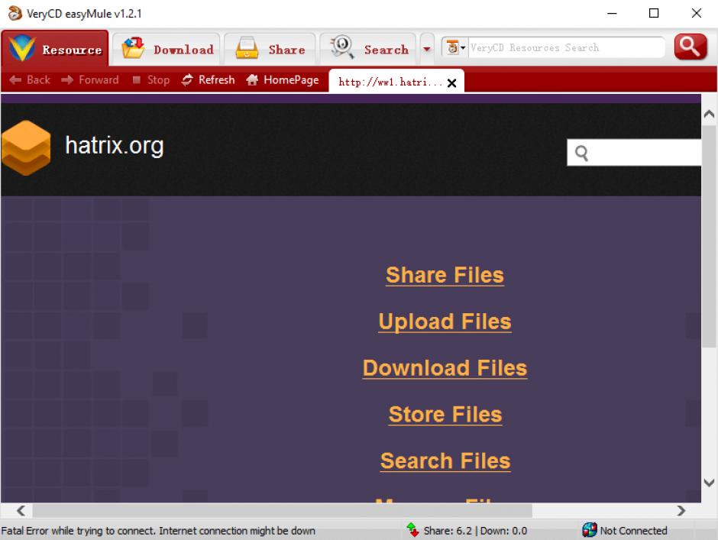Open the Share Files link
Image resolution: width=718 pixels, height=540 pixels.
[x=445, y=275]
